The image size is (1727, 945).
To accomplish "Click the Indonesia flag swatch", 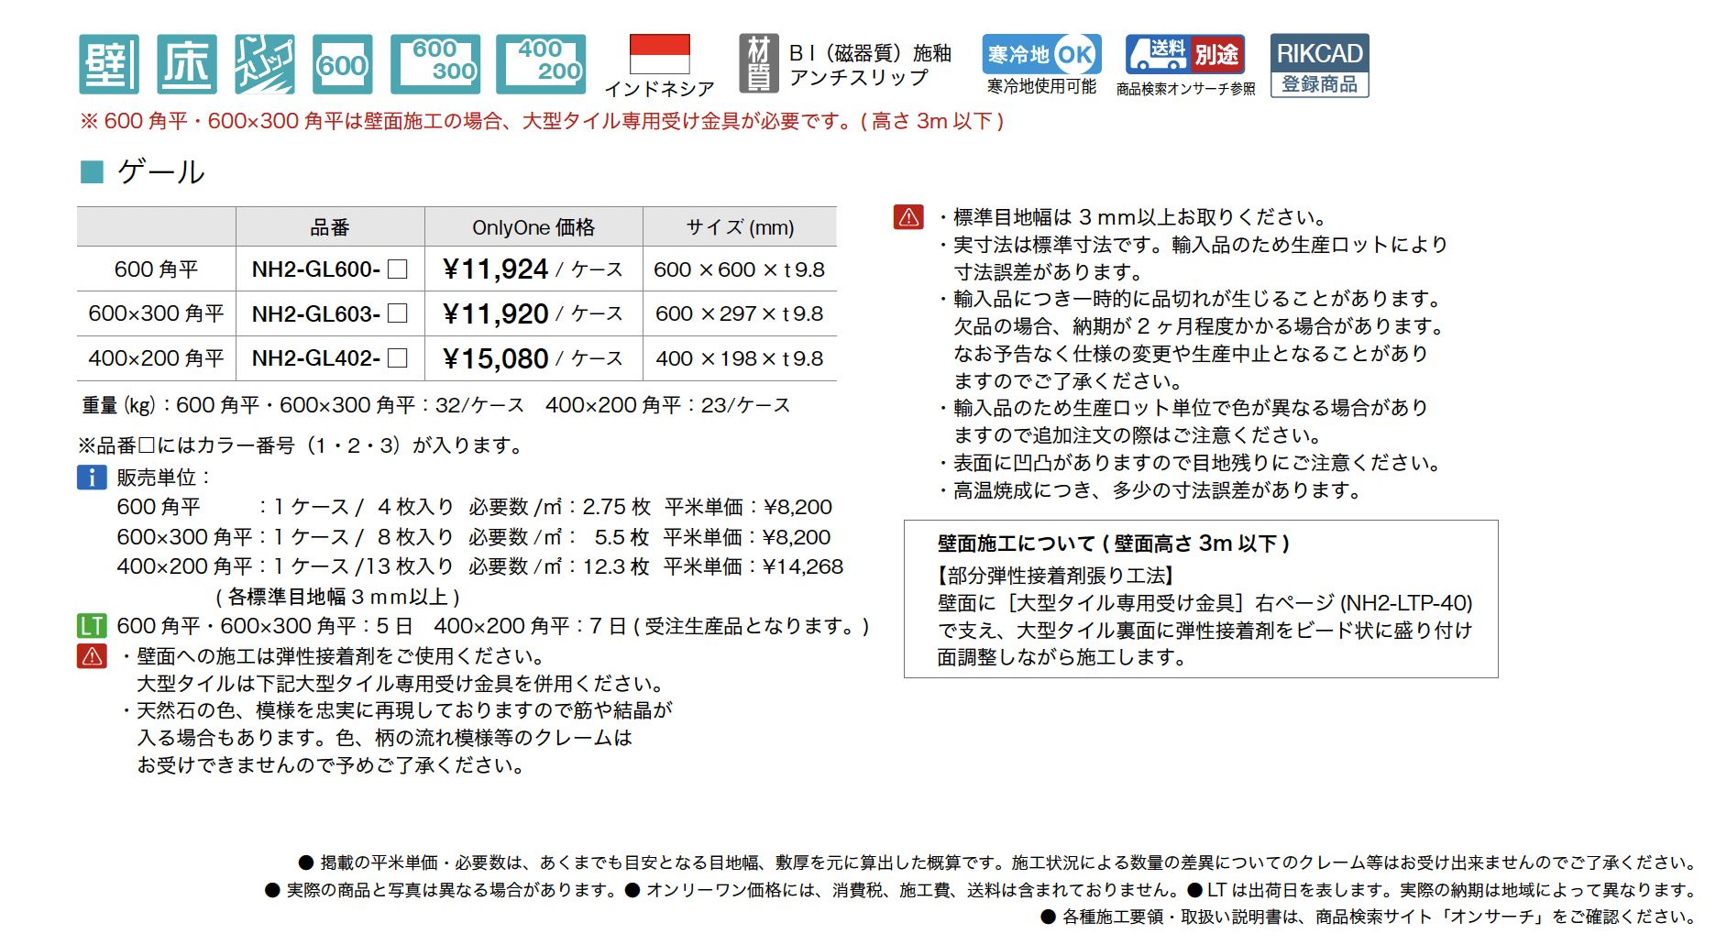I will (659, 54).
